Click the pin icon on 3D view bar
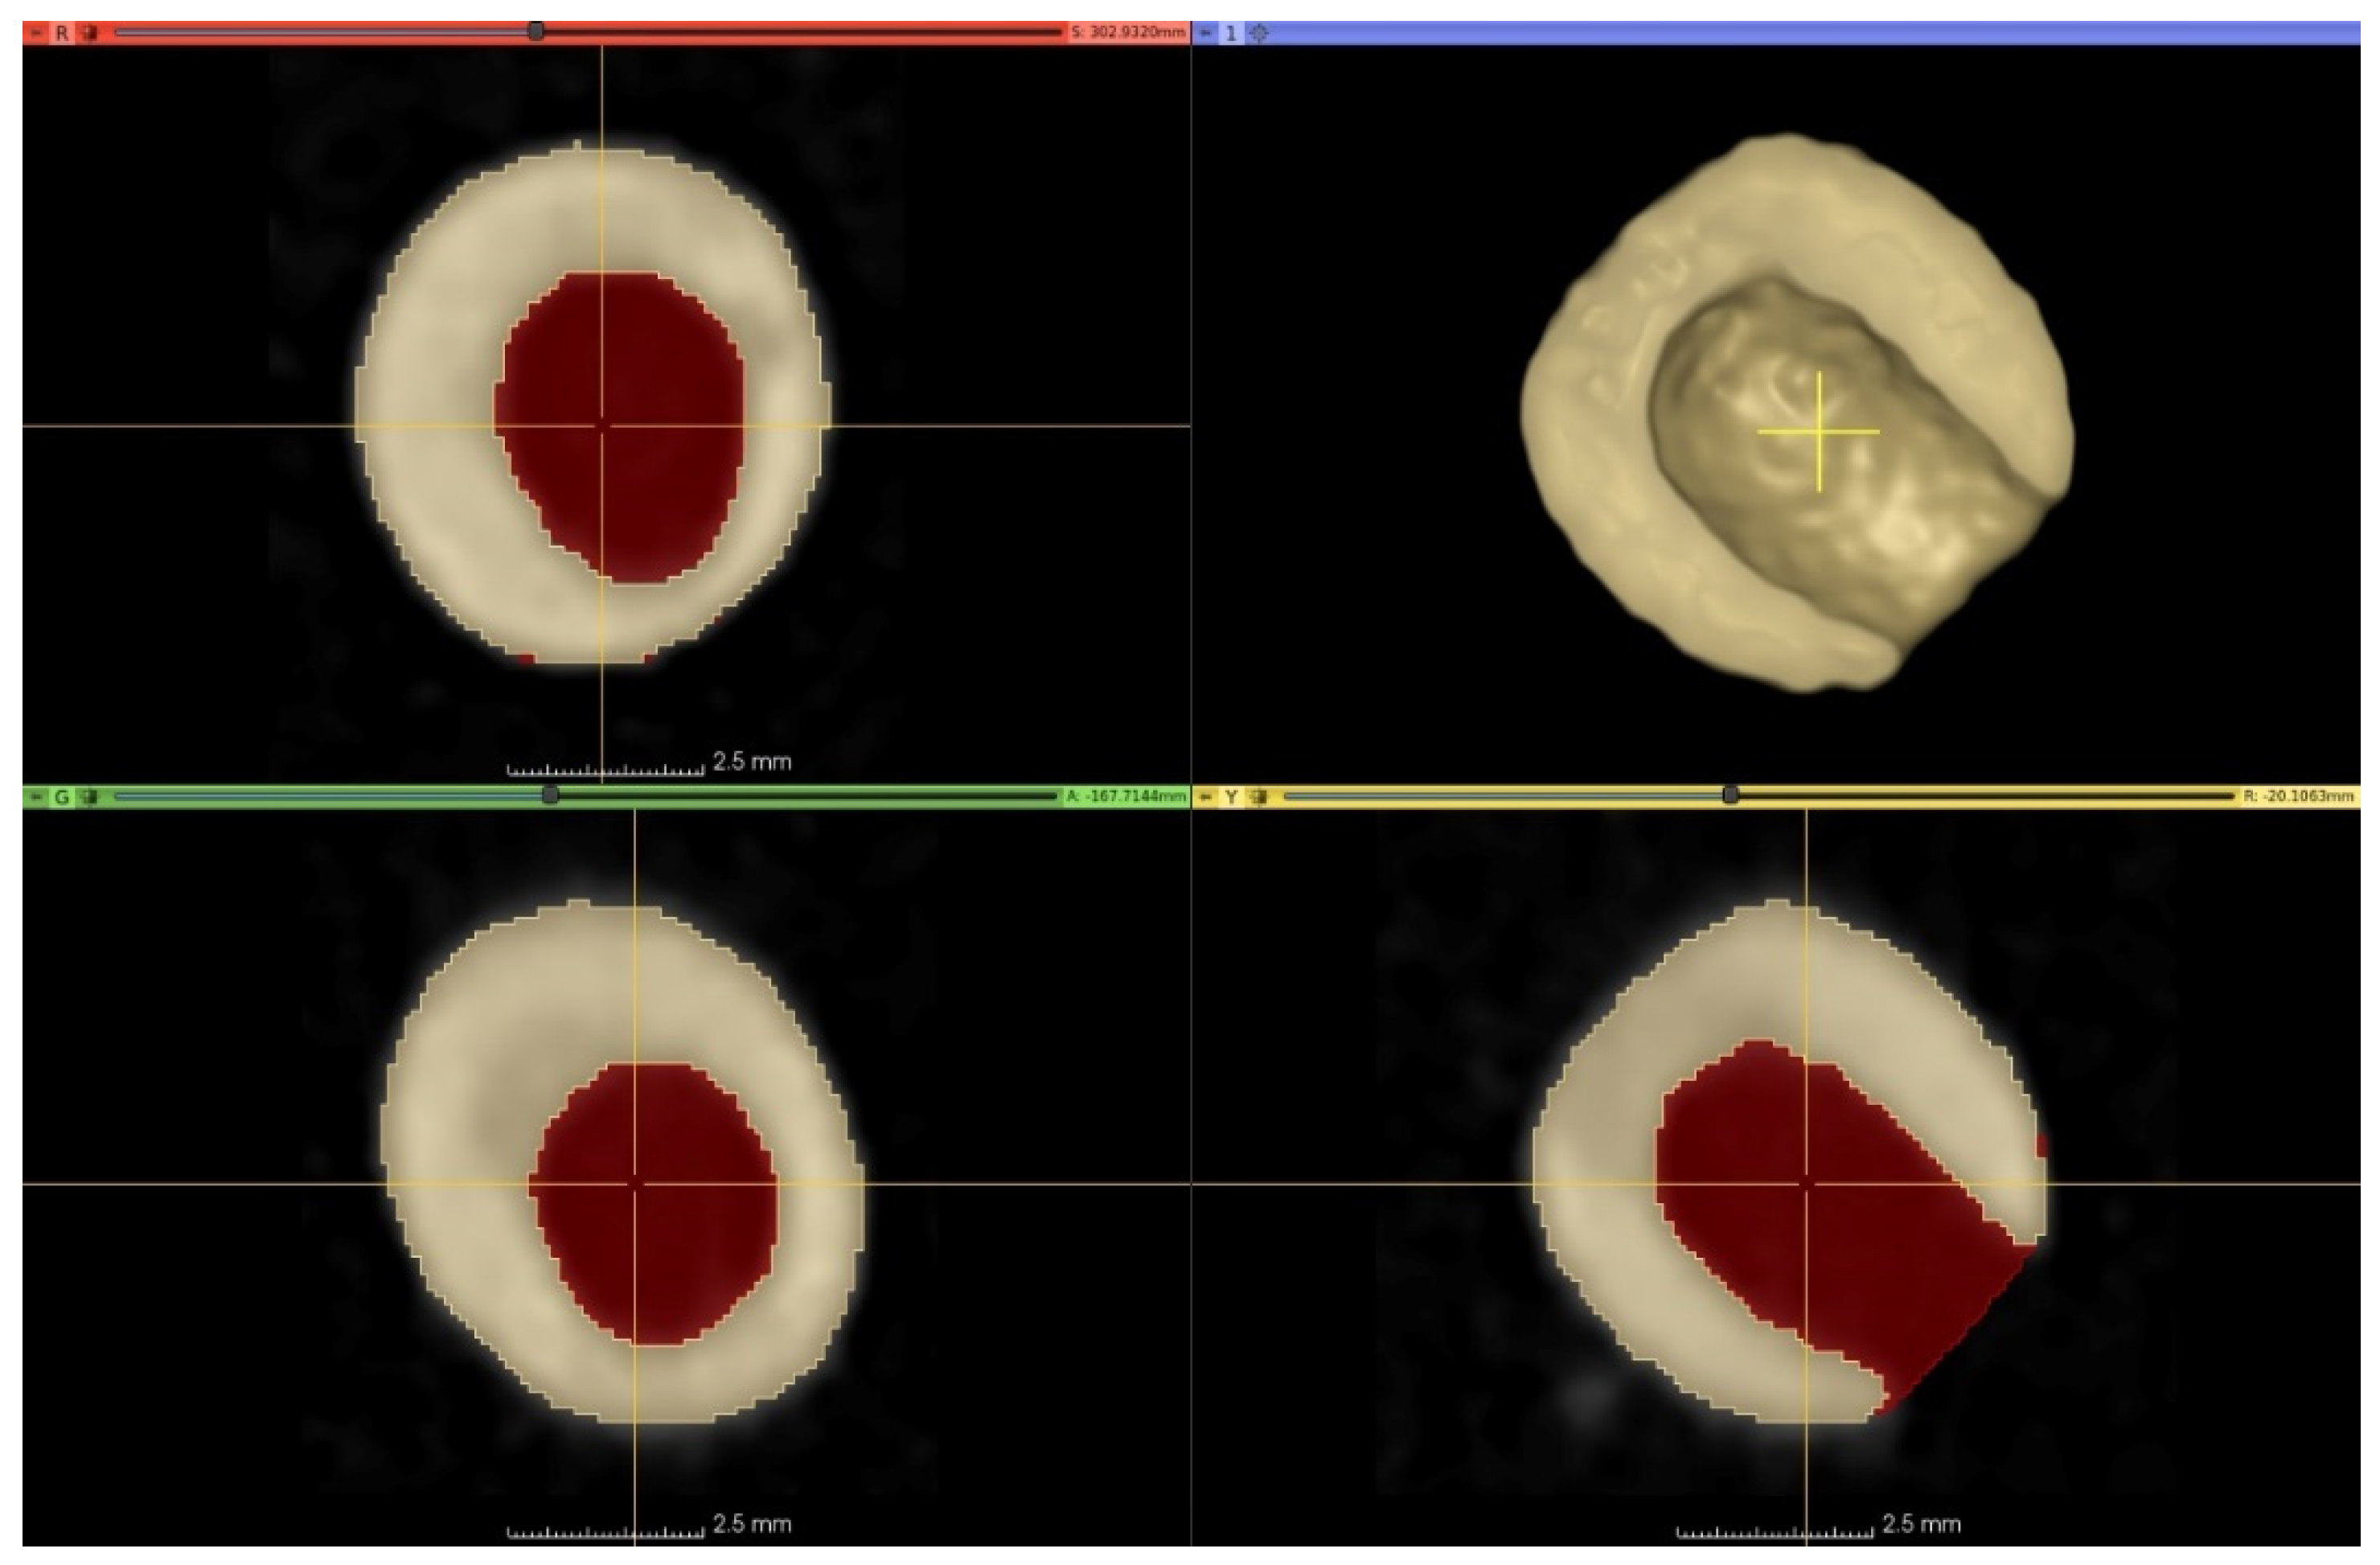 click(1206, 33)
